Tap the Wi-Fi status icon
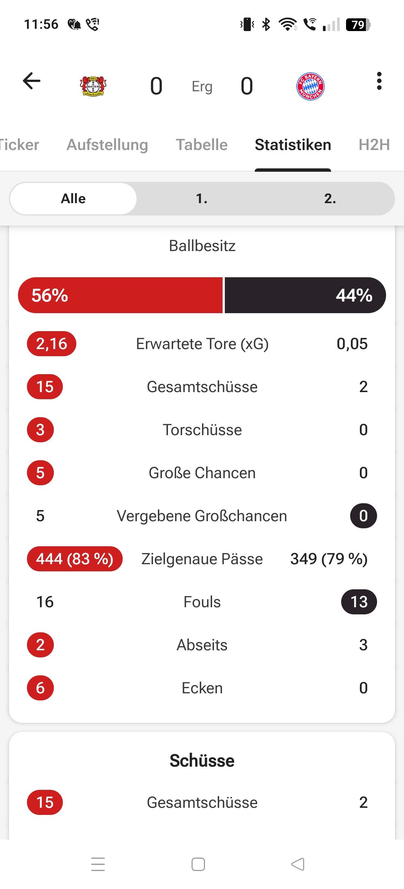The height and width of the screenshot is (889, 404). point(287,25)
